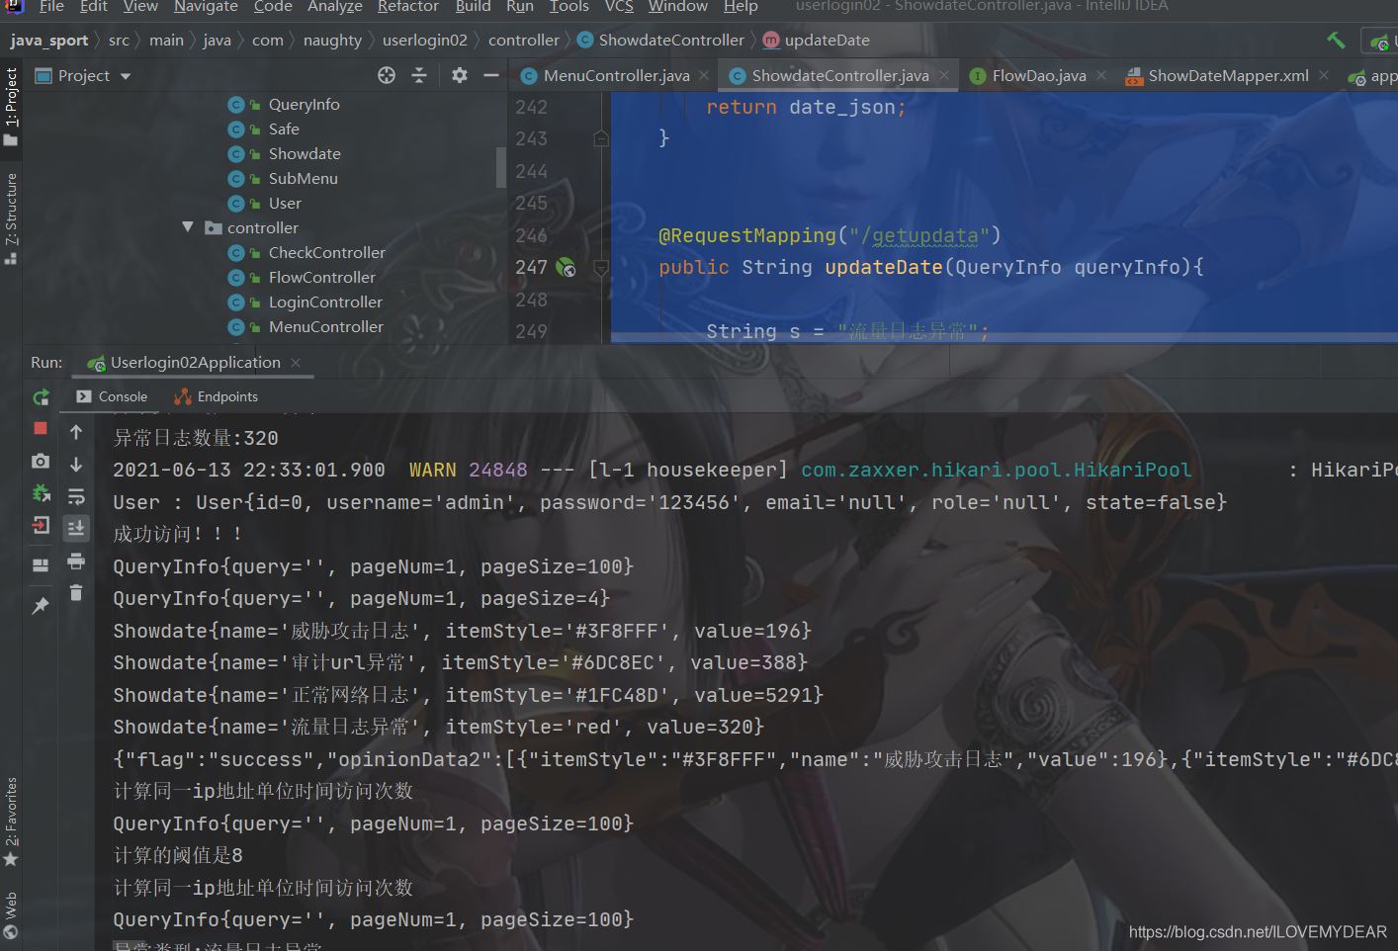Print the console contents
The width and height of the screenshot is (1398, 951).
coord(76,561)
